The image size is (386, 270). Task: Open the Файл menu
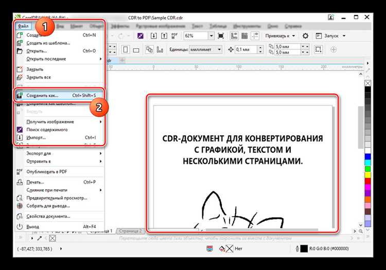[x=23, y=26]
